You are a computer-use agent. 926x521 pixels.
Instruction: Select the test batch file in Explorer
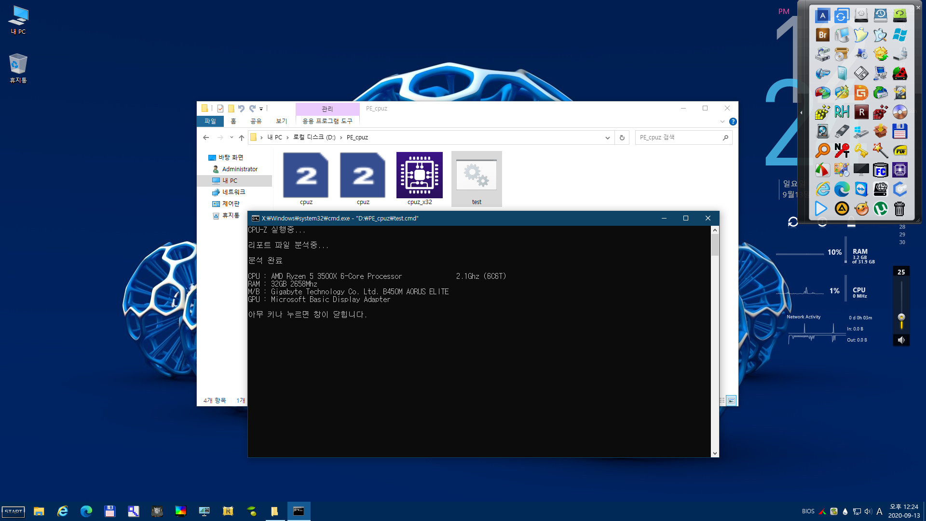tap(477, 179)
